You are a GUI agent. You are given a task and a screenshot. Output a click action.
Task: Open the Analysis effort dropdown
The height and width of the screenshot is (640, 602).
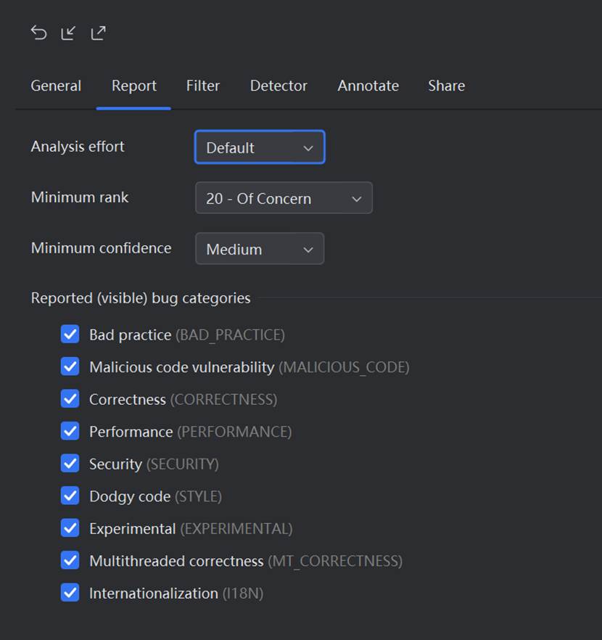coord(260,147)
